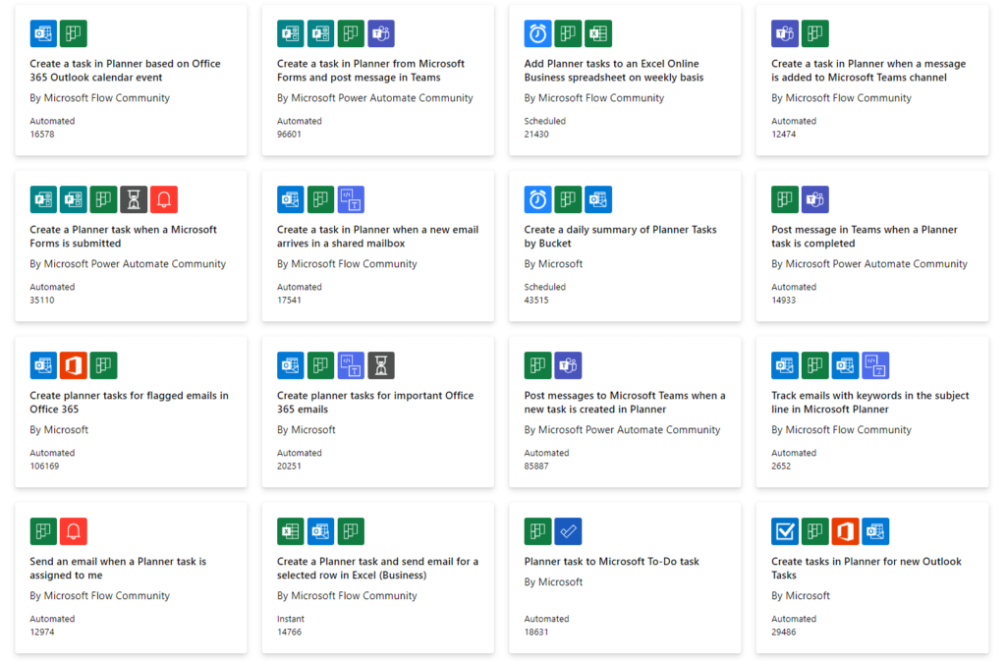Viewport: 1006px width, 661px height.
Task: Click the 'Instant' label on the Excel row card
Action: pyautogui.click(x=291, y=619)
